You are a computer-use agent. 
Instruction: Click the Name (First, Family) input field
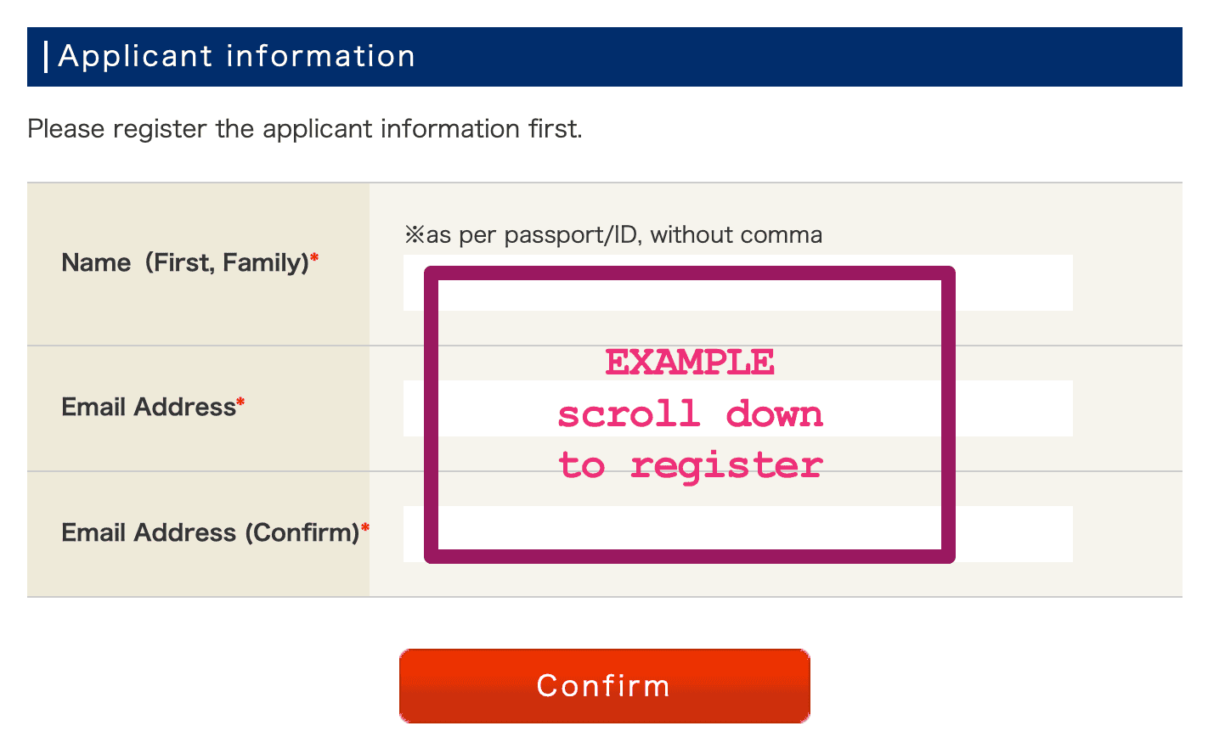point(1011,283)
